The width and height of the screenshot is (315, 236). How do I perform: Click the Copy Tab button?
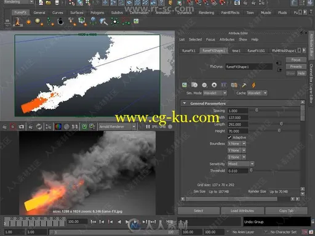pos(286,211)
